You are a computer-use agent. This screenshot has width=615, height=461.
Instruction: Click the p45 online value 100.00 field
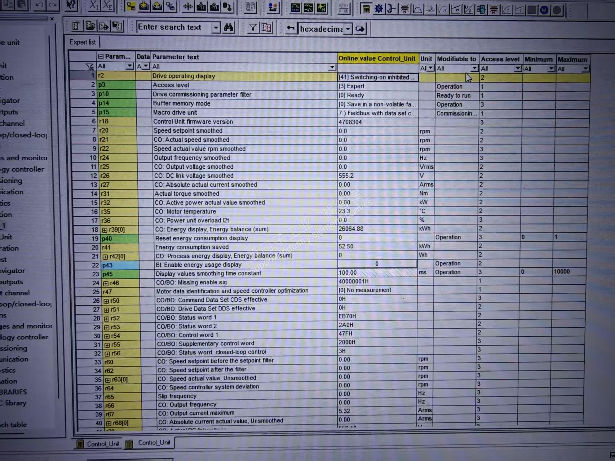pyautogui.click(x=377, y=273)
